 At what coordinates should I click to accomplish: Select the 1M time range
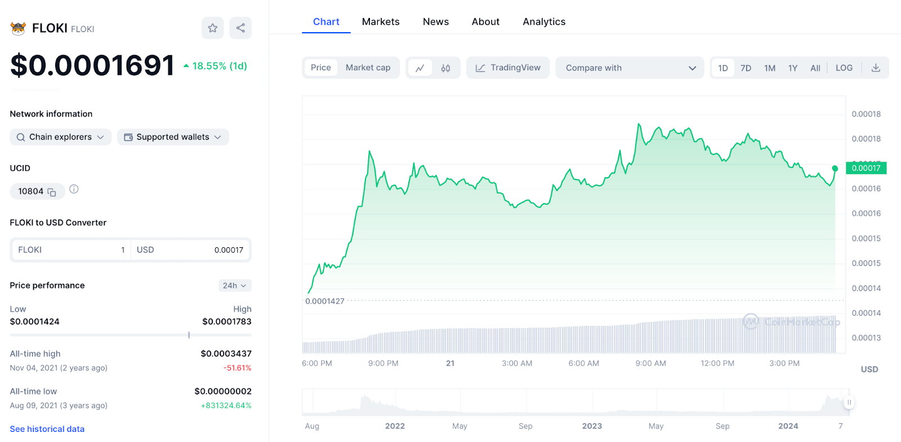point(770,68)
